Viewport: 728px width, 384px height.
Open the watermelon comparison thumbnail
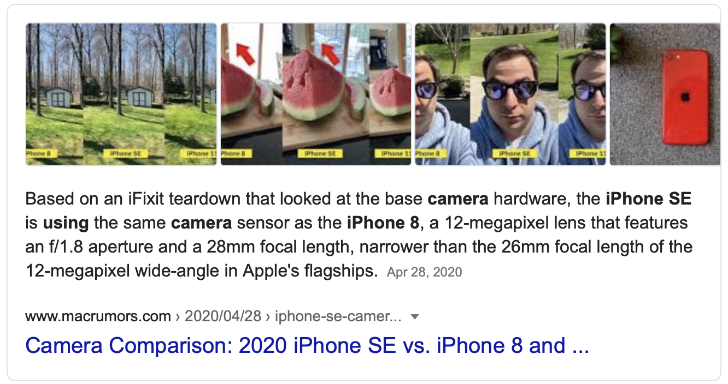(316, 94)
